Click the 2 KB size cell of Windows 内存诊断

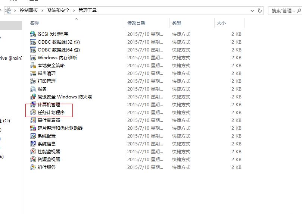(x=236, y=58)
